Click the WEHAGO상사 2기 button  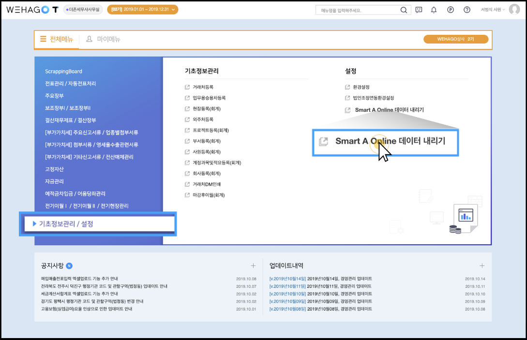click(455, 39)
